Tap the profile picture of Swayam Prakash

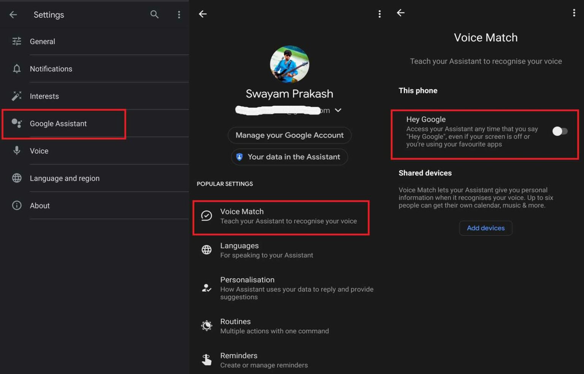coord(289,64)
